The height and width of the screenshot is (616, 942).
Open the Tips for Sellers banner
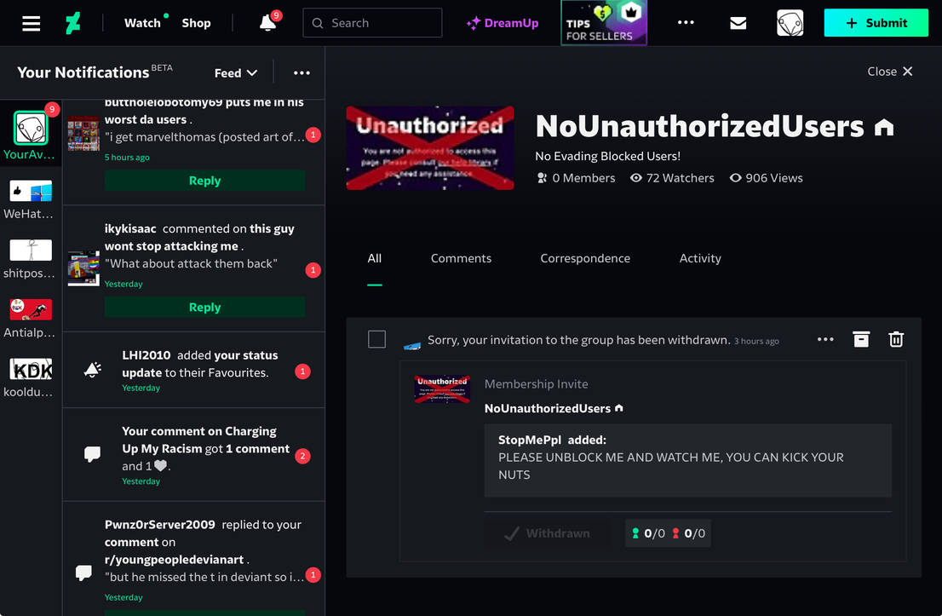click(x=604, y=23)
